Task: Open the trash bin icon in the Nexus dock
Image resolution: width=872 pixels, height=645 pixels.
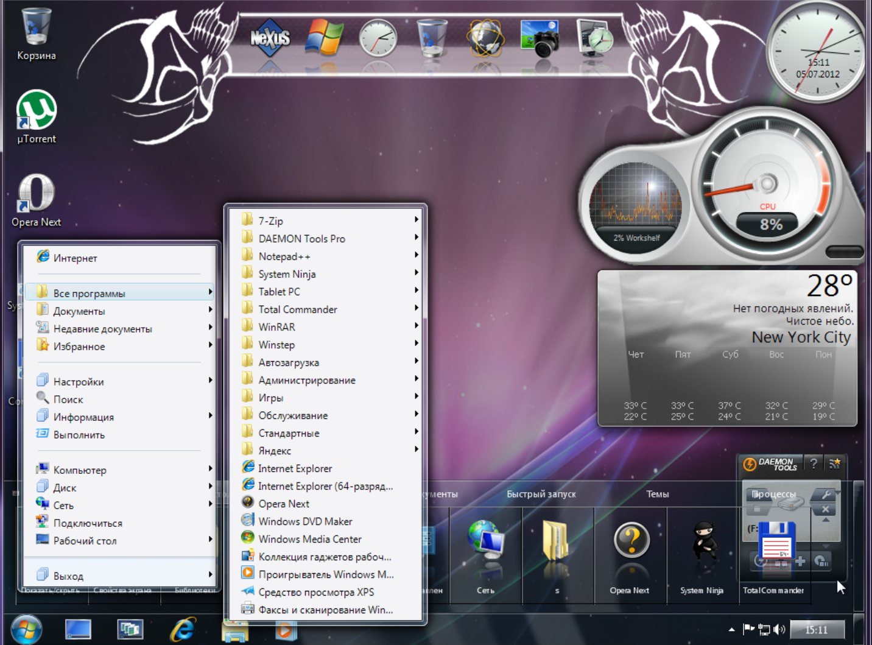Action: [432, 38]
